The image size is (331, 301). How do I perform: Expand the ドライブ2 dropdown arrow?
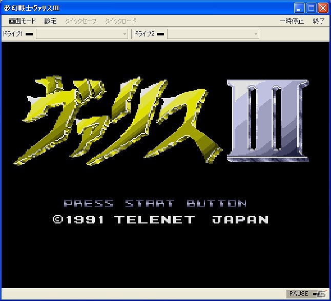click(x=256, y=34)
